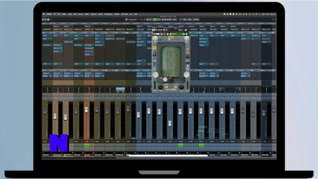Click the 1.70 volume value field
Screen dimensions: 318x179
(87, 141)
